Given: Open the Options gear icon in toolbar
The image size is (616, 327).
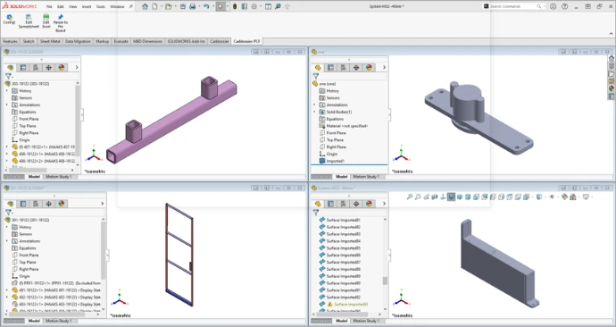Looking at the screenshot, I should point(254,6).
